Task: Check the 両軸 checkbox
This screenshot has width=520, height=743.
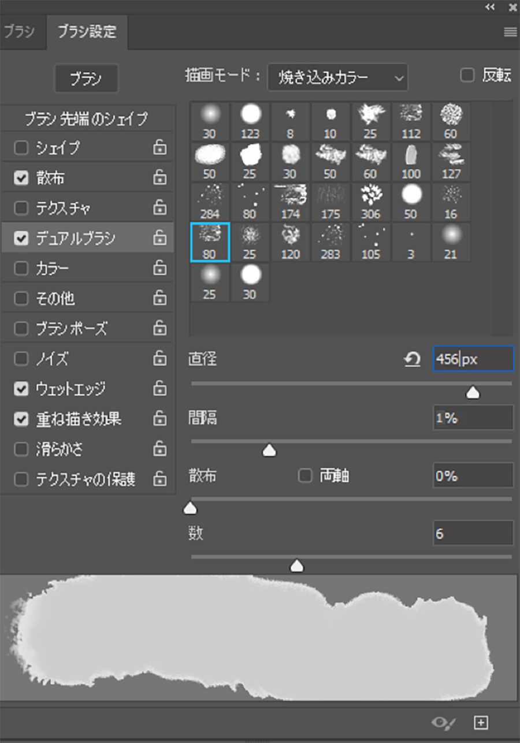Action: (304, 476)
